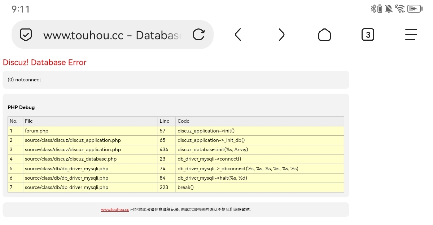Click the Discuz! Database Error heading
Image resolution: width=433 pixels, height=225 pixels.
point(45,62)
